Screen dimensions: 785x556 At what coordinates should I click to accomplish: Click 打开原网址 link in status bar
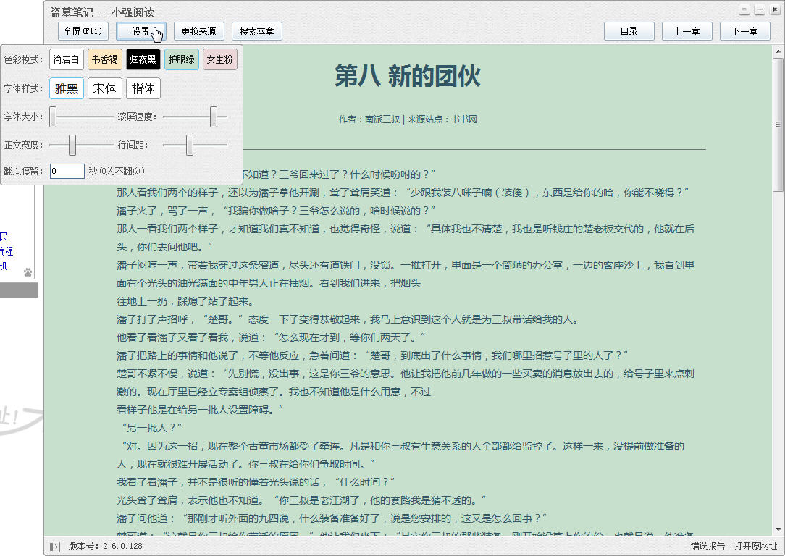click(x=755, y=546)
